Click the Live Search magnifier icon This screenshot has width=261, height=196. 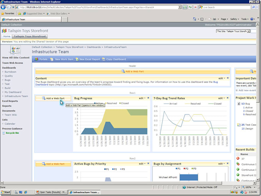click(x=253, y=7)
